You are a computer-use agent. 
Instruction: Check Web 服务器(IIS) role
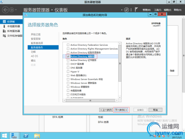(x=68, y=75)
